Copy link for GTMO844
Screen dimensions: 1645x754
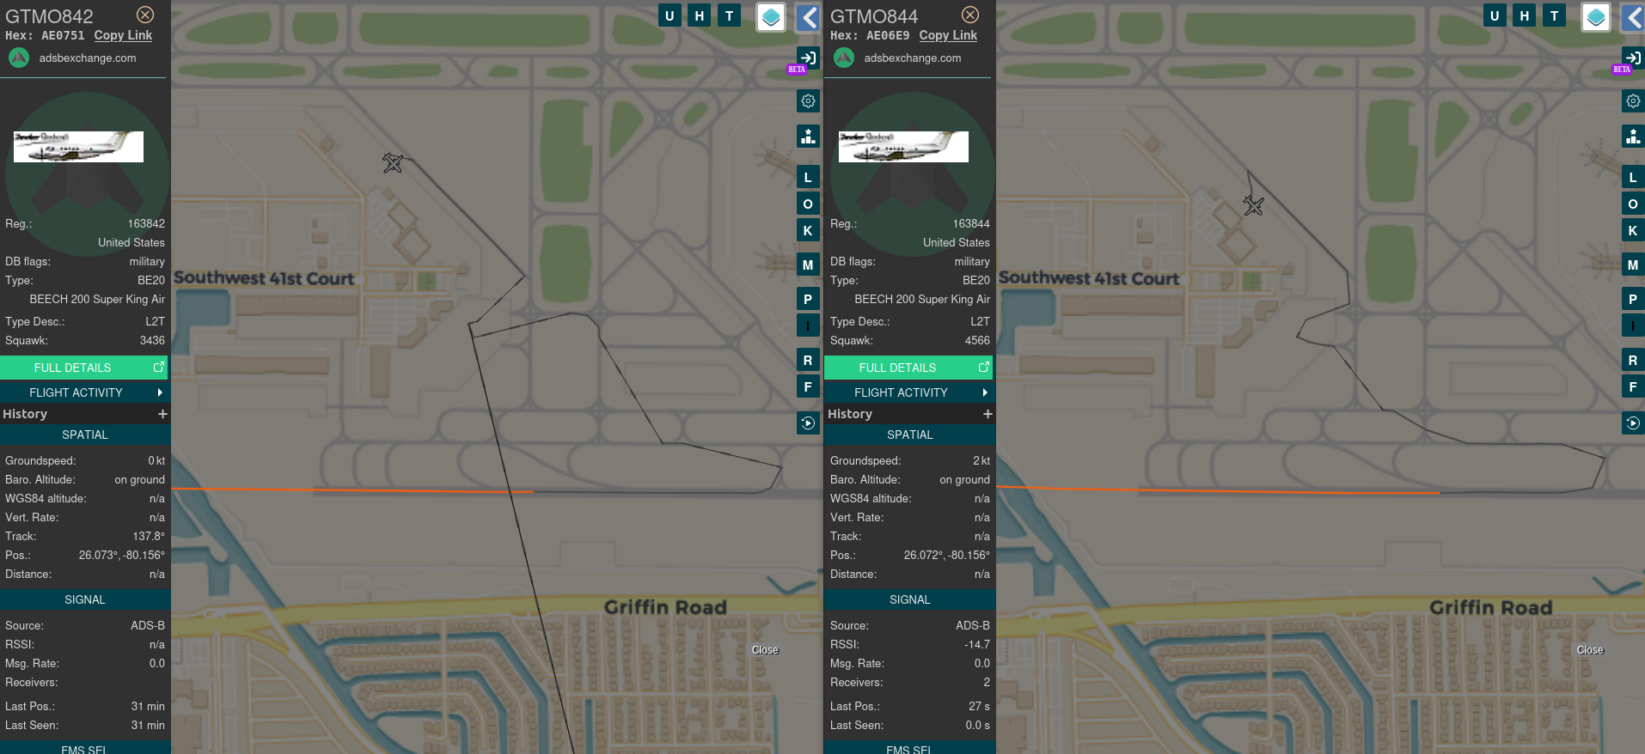coord(948,35)
